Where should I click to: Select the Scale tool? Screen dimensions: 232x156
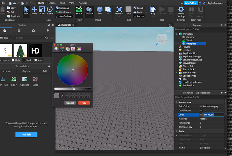[x=42, y=10]
